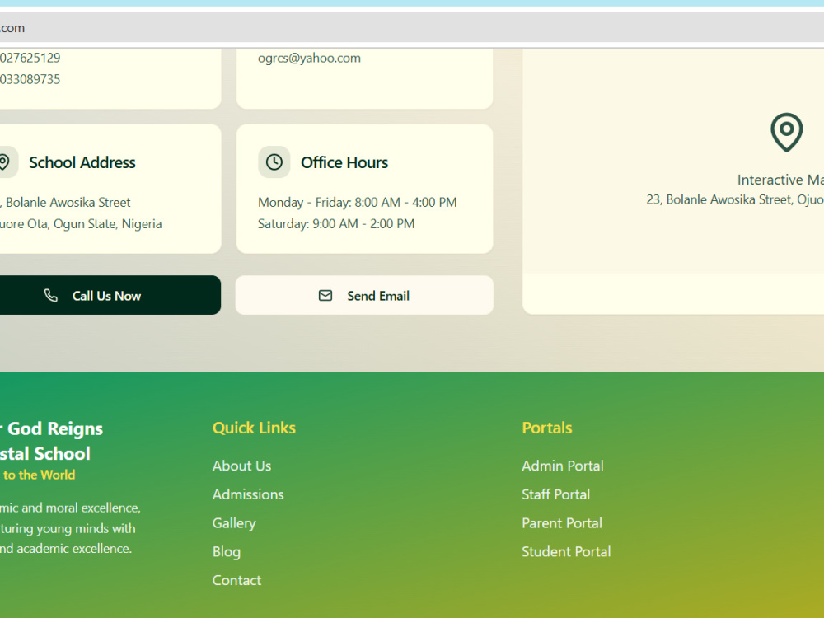Open the Admissions footer link
The image size is (824, 618).
(248, 494)
